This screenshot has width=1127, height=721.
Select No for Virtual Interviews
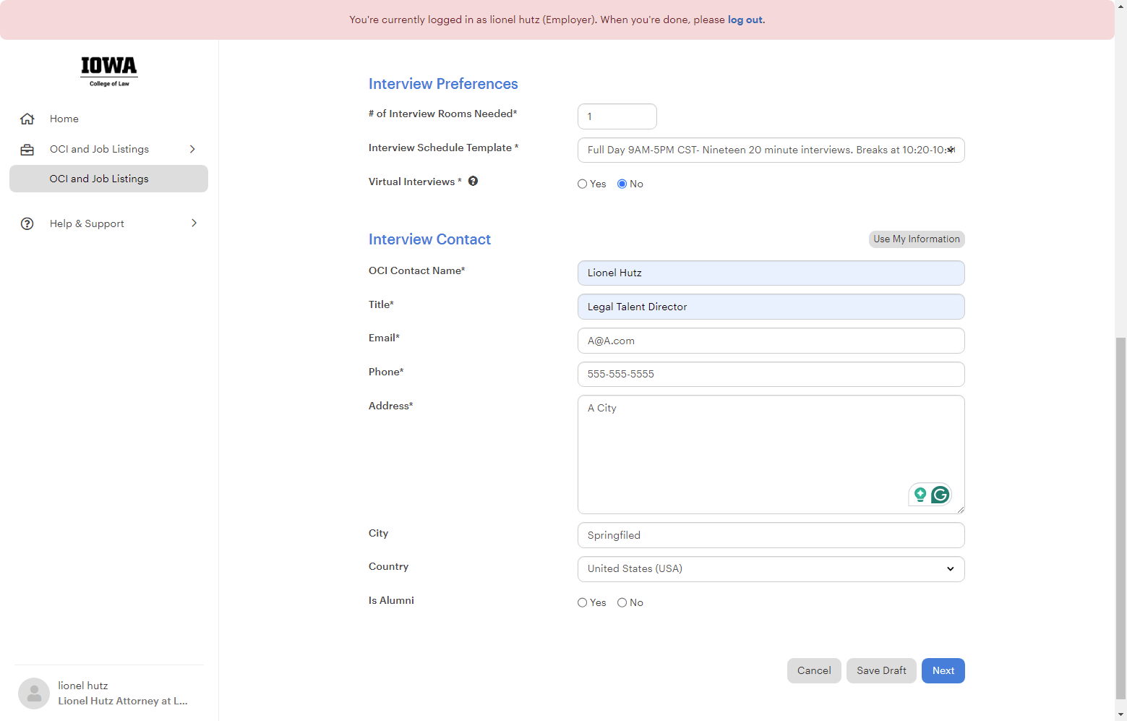622,184
